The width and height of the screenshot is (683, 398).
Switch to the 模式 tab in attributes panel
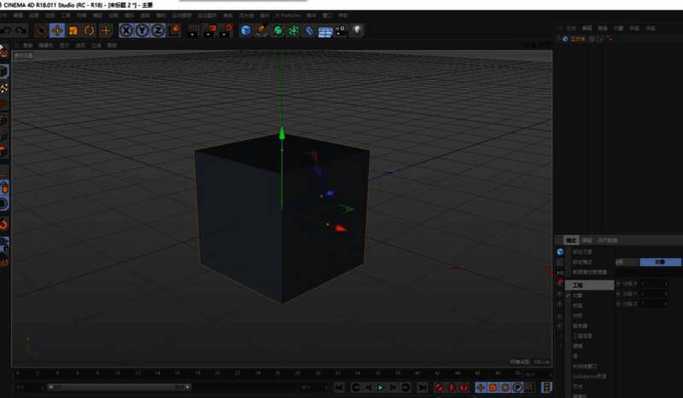point(572,240)
